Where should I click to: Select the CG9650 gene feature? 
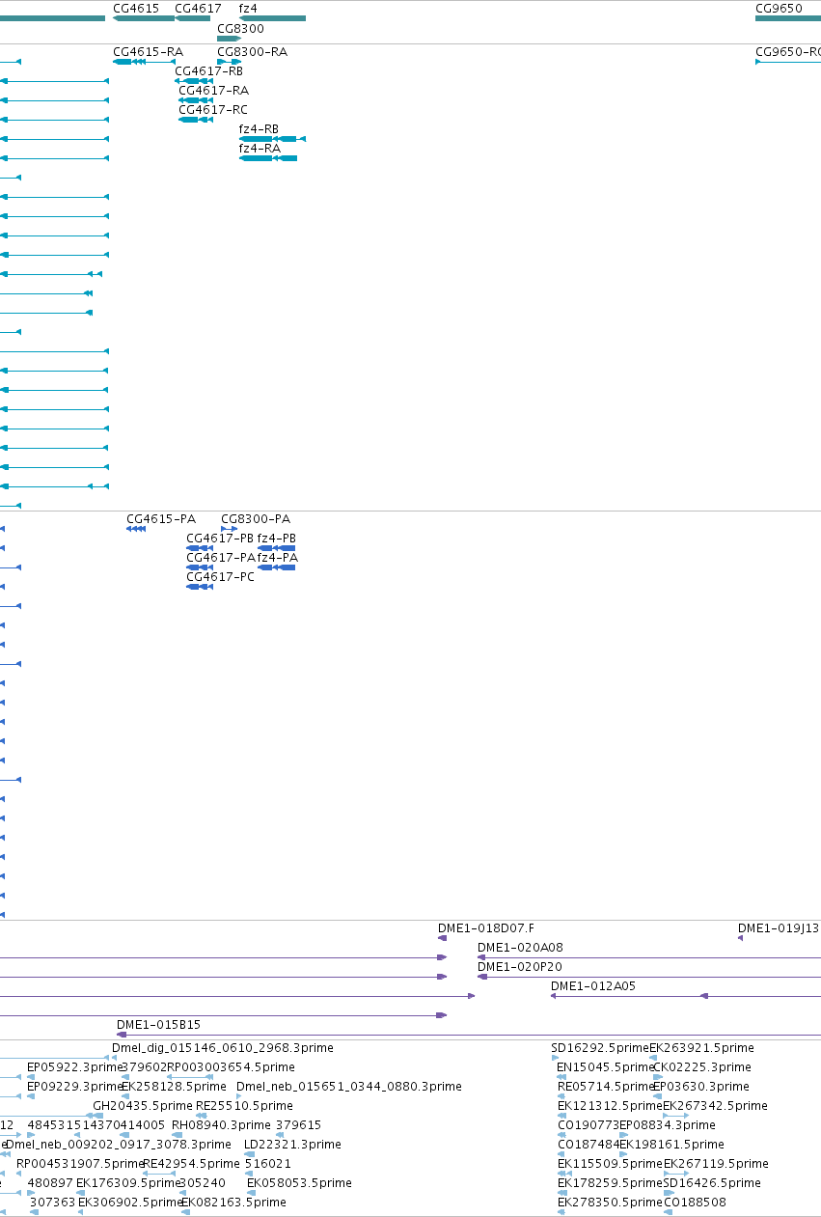[x=788, y=18]
